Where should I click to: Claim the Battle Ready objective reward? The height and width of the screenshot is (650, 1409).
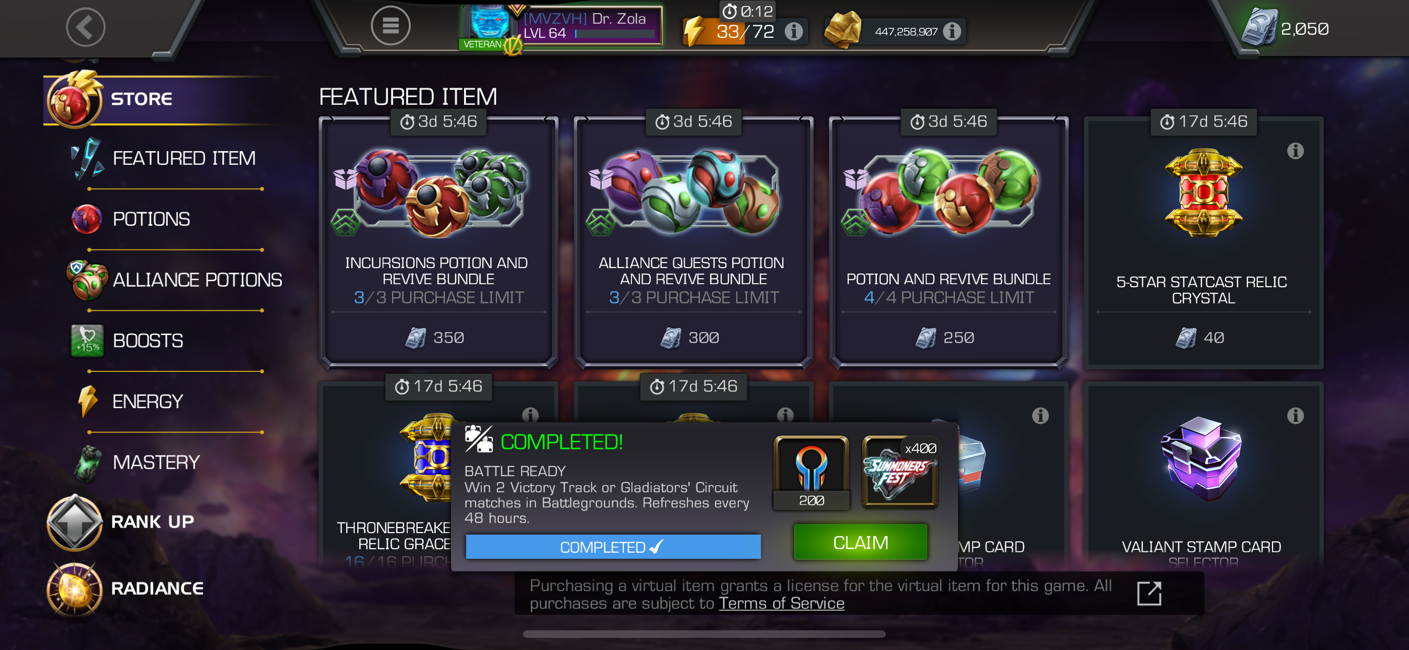click(860, 542)
